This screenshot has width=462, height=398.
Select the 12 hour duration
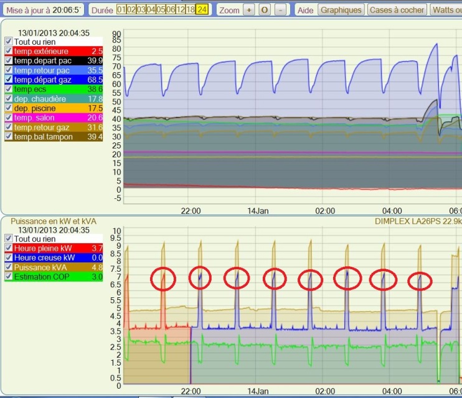coord(180,10)
